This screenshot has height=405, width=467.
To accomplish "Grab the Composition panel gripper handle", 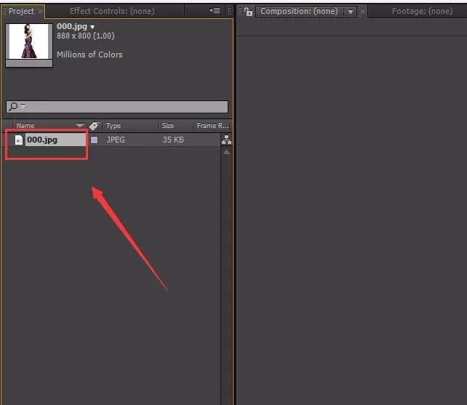I will (240, 12).
